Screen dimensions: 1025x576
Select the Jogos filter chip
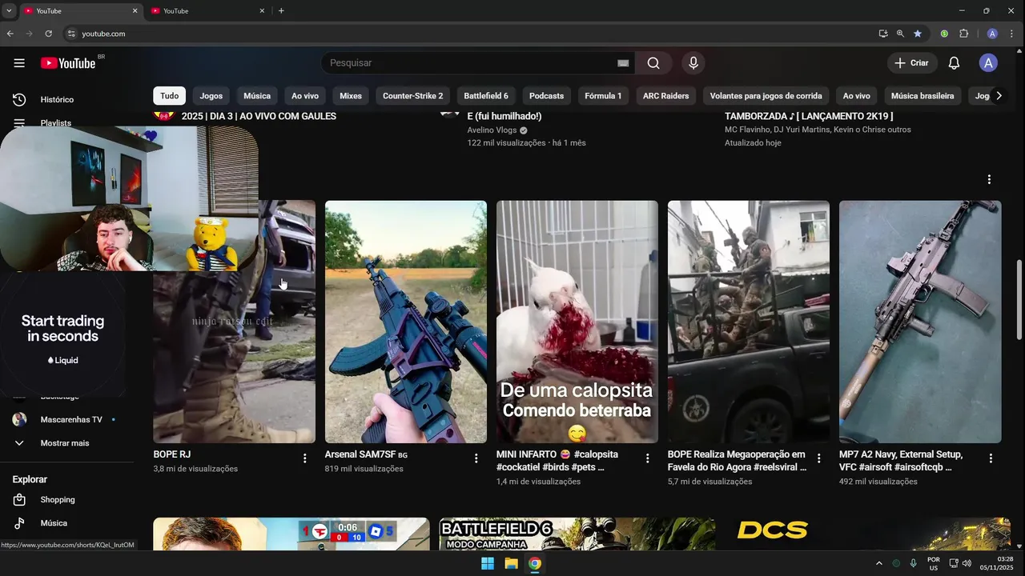point(211,95)
